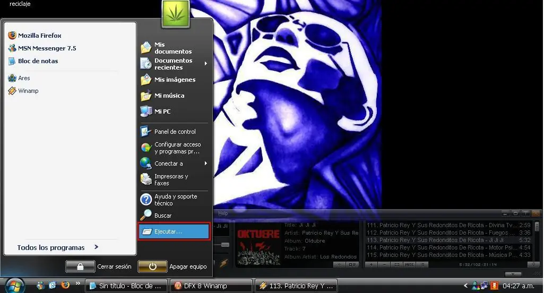Open the Winamp Help menu
This screenshot has width=544, height=293.
223,213
